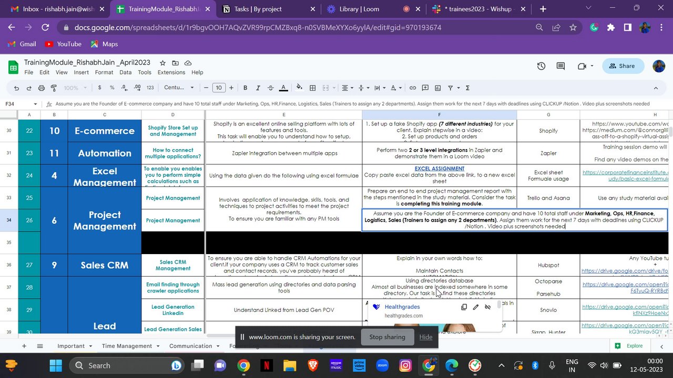Open the zoom 100% dropdown
The image size is (673, 378).
tap(75, 88)
